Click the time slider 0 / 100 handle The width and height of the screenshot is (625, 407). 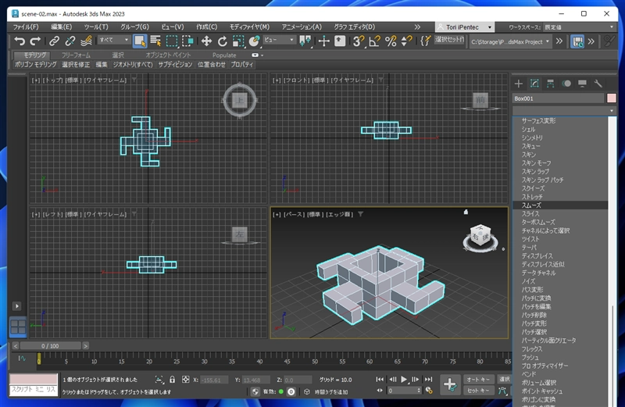tap(51, 346)
